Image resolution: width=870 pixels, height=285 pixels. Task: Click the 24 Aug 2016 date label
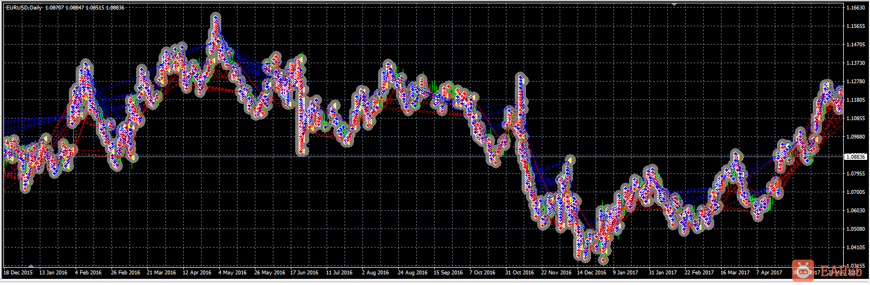point(413,273)
